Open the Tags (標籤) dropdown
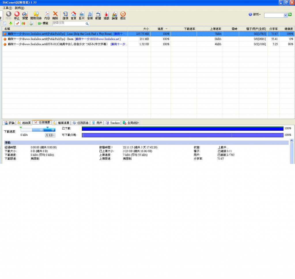The height and width of the screenshot is (279, 295). pos(43,23)
